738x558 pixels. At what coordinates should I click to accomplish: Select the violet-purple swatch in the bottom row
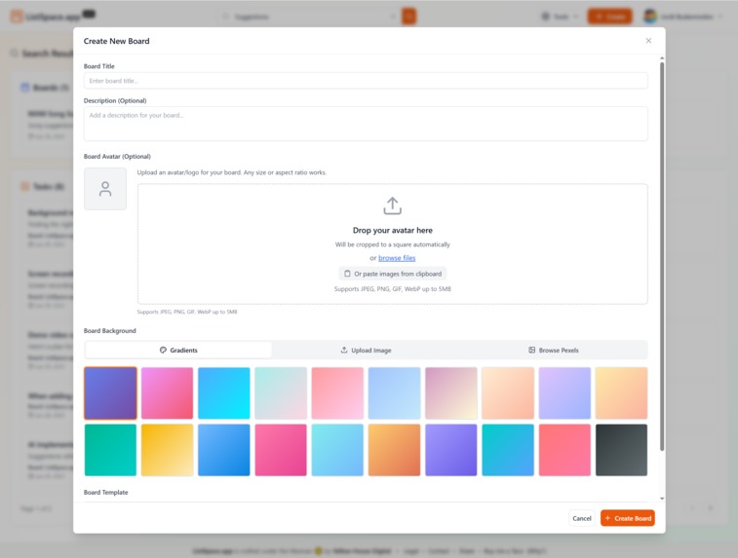[451, 450]
